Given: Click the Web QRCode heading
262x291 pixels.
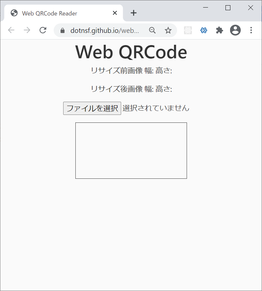Looking at the screenshot, I should click(x=131, y=52).
